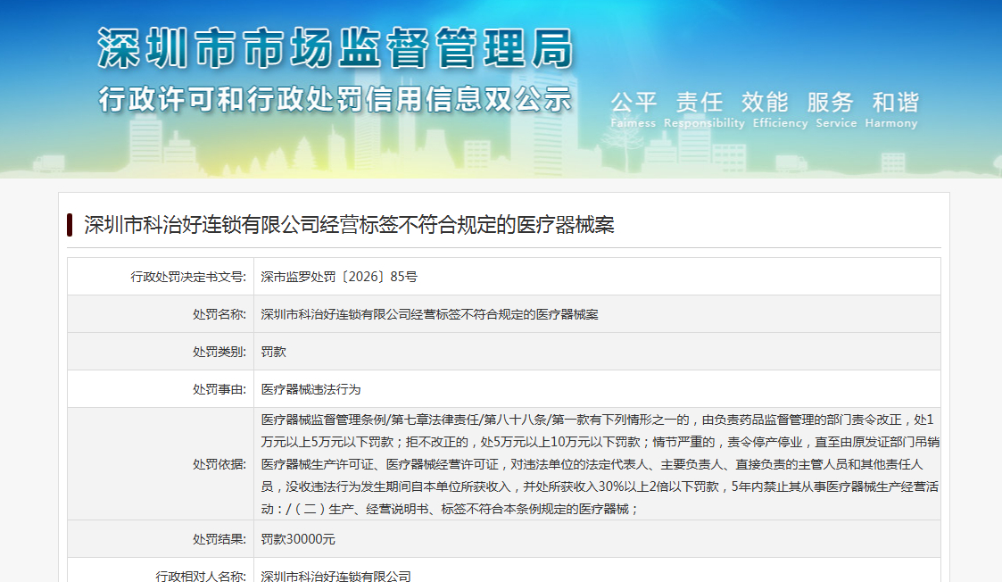Click the 处罚类别 label
Image resolution: width=1002 pixels, height=582 pixels.
219,352
